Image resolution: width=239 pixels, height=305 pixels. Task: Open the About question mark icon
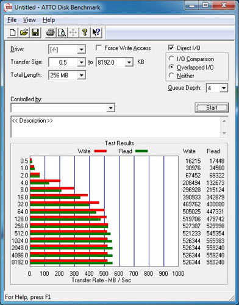(85, 32)
